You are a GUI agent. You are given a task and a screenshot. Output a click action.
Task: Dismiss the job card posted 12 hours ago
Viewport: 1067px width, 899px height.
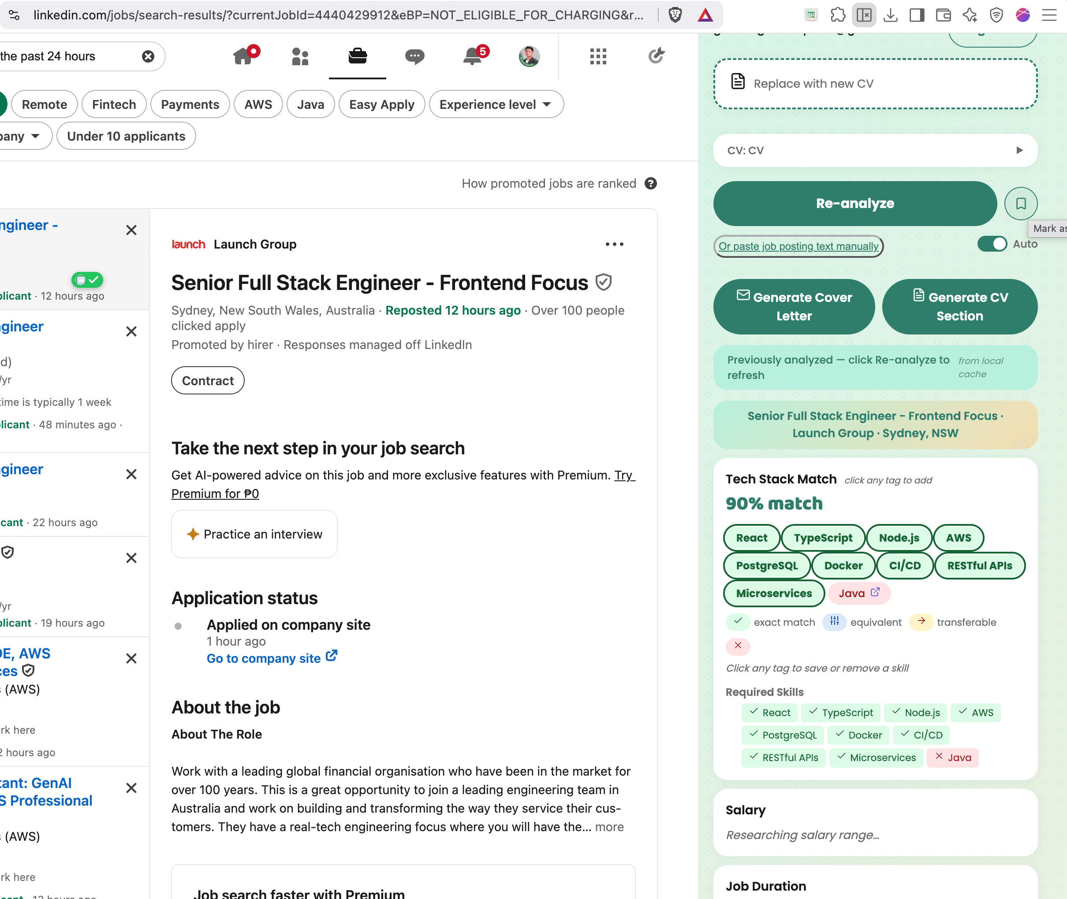tap(131, 230)
